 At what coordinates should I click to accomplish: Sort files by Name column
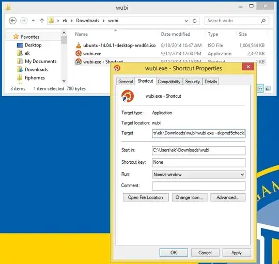point(81,34)
